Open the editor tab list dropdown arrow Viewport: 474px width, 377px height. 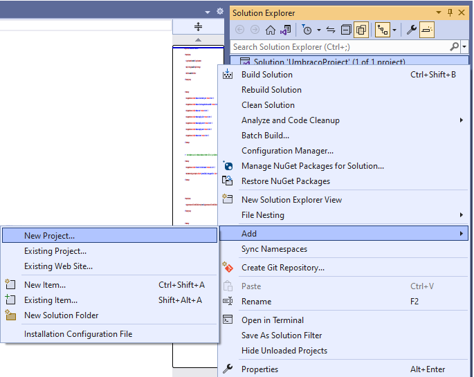coord(208,12)
